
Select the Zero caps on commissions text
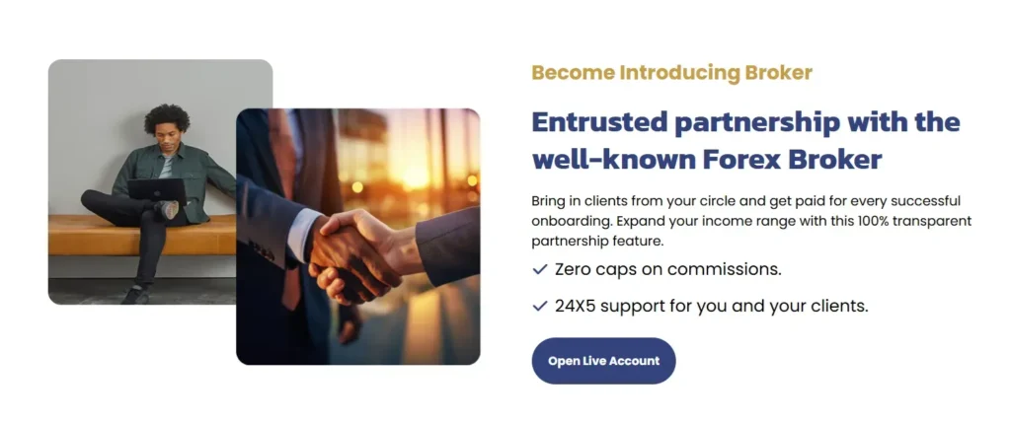click(x=668, y=269)
